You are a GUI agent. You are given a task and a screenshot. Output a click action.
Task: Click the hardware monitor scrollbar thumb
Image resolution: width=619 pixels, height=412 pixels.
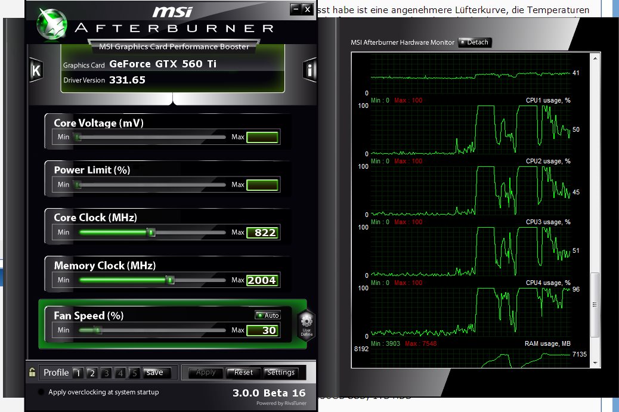(x=595, y=305)
